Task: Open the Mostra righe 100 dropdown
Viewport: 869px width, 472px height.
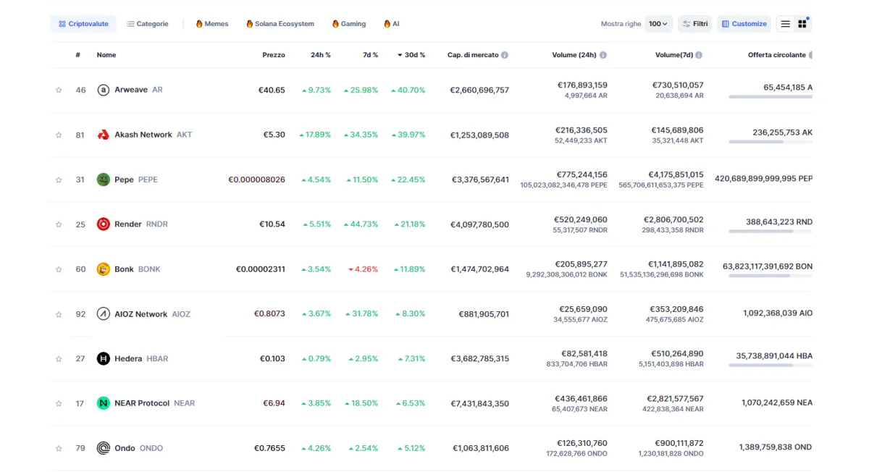Action: coord(659,24)
